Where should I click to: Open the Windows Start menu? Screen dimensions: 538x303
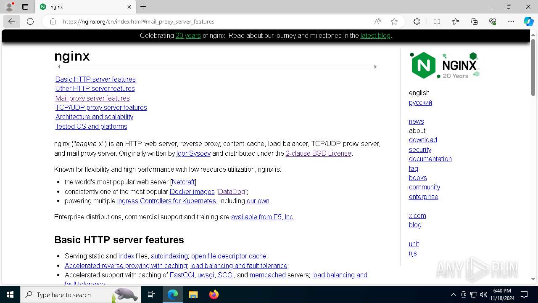10,295
